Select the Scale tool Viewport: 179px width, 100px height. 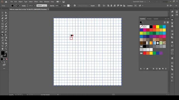(x=6, y=29)
